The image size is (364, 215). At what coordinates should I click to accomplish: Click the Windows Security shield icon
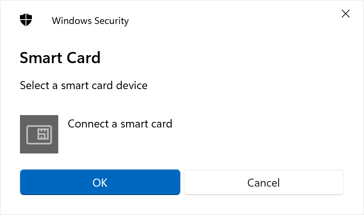click(x=26, y=20)
